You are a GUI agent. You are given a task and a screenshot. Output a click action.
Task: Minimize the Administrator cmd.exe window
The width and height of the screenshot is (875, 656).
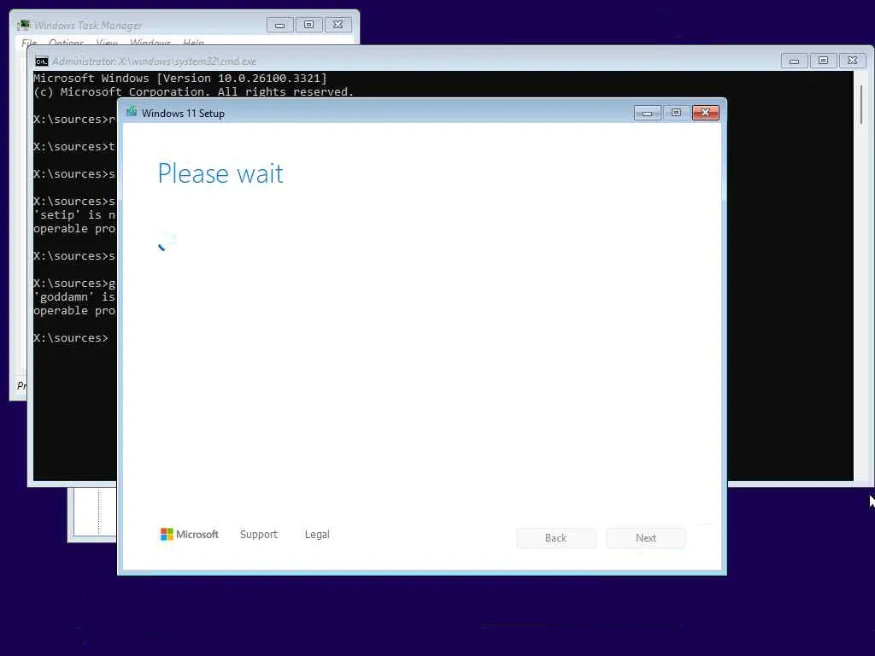794,61
